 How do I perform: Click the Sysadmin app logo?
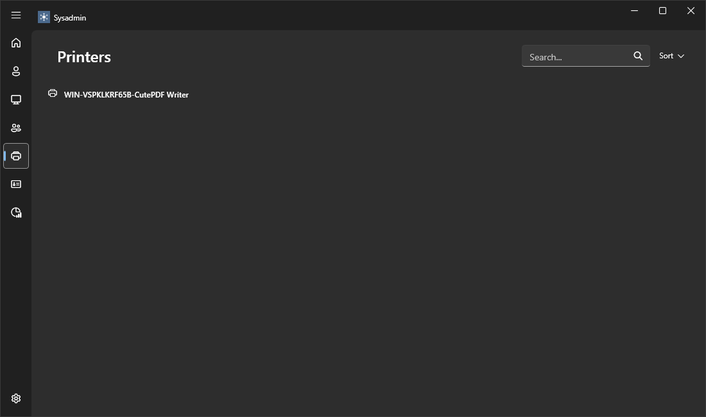[x=44, y=17]
